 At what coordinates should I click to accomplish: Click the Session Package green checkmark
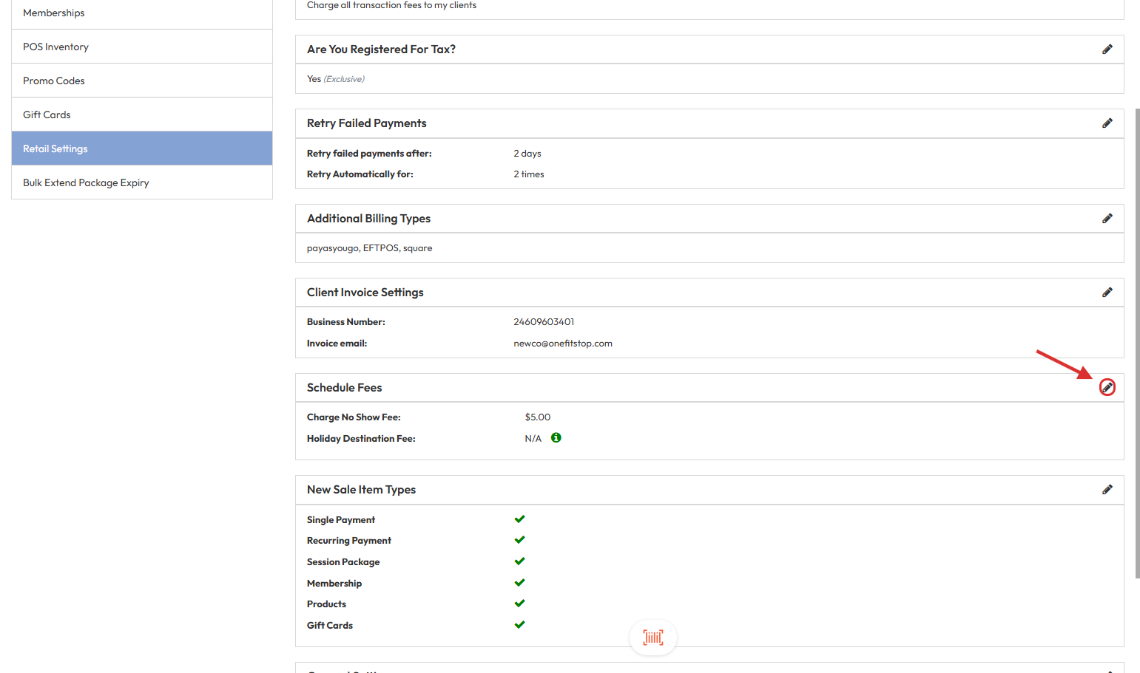pyautogui.click(x=519, y=561)
